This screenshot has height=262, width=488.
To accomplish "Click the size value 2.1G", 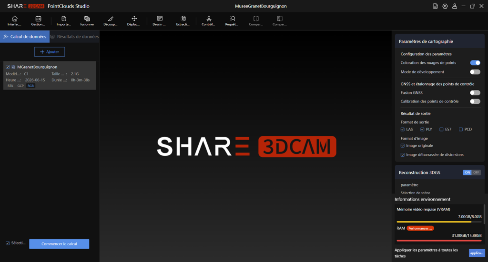I will tap(75, 74).
